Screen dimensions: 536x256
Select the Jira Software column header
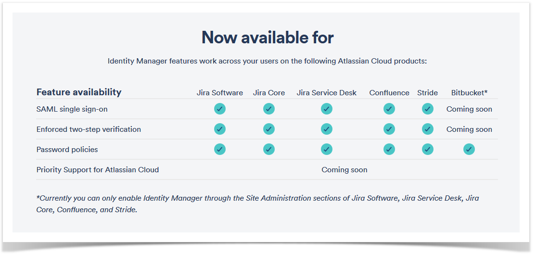pyautogui.click(x=220, y=93)
